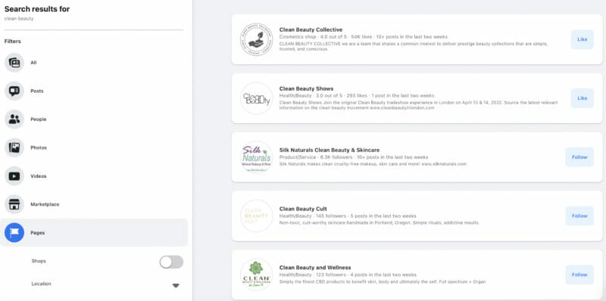Select the All filter icon

(x=14, y=63)
